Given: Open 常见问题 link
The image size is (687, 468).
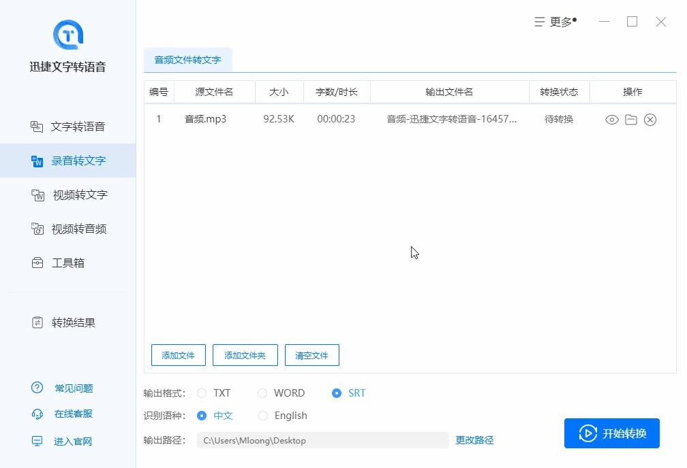Looking at the screenshot, I should pos(74,388).
